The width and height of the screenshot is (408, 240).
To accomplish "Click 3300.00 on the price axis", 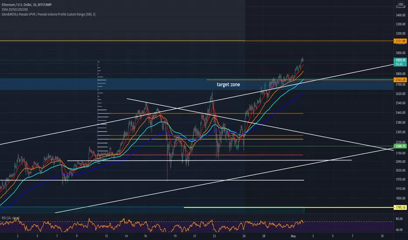I will [401, 24].
